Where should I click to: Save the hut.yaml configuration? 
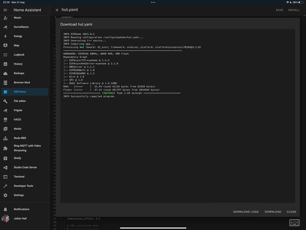coord(279,10)
